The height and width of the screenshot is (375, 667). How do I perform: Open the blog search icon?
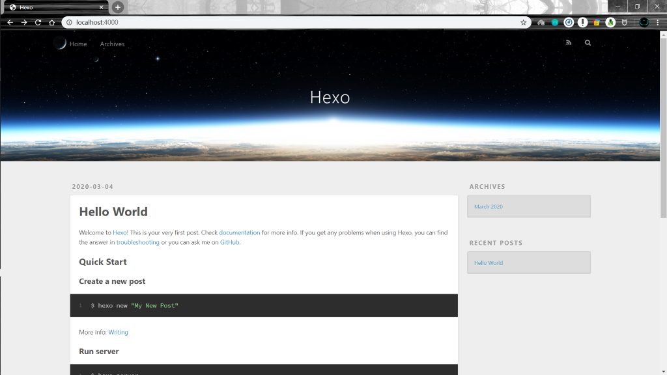point(588,42)
